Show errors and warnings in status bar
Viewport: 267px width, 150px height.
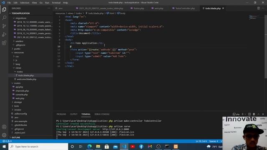click(7, 141)
